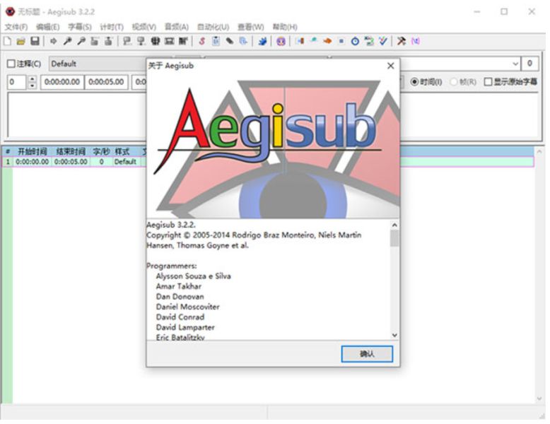Open the Shift Times clock icon
The width and height of the screenshot is (550, 424).
[x=355, y=41]
